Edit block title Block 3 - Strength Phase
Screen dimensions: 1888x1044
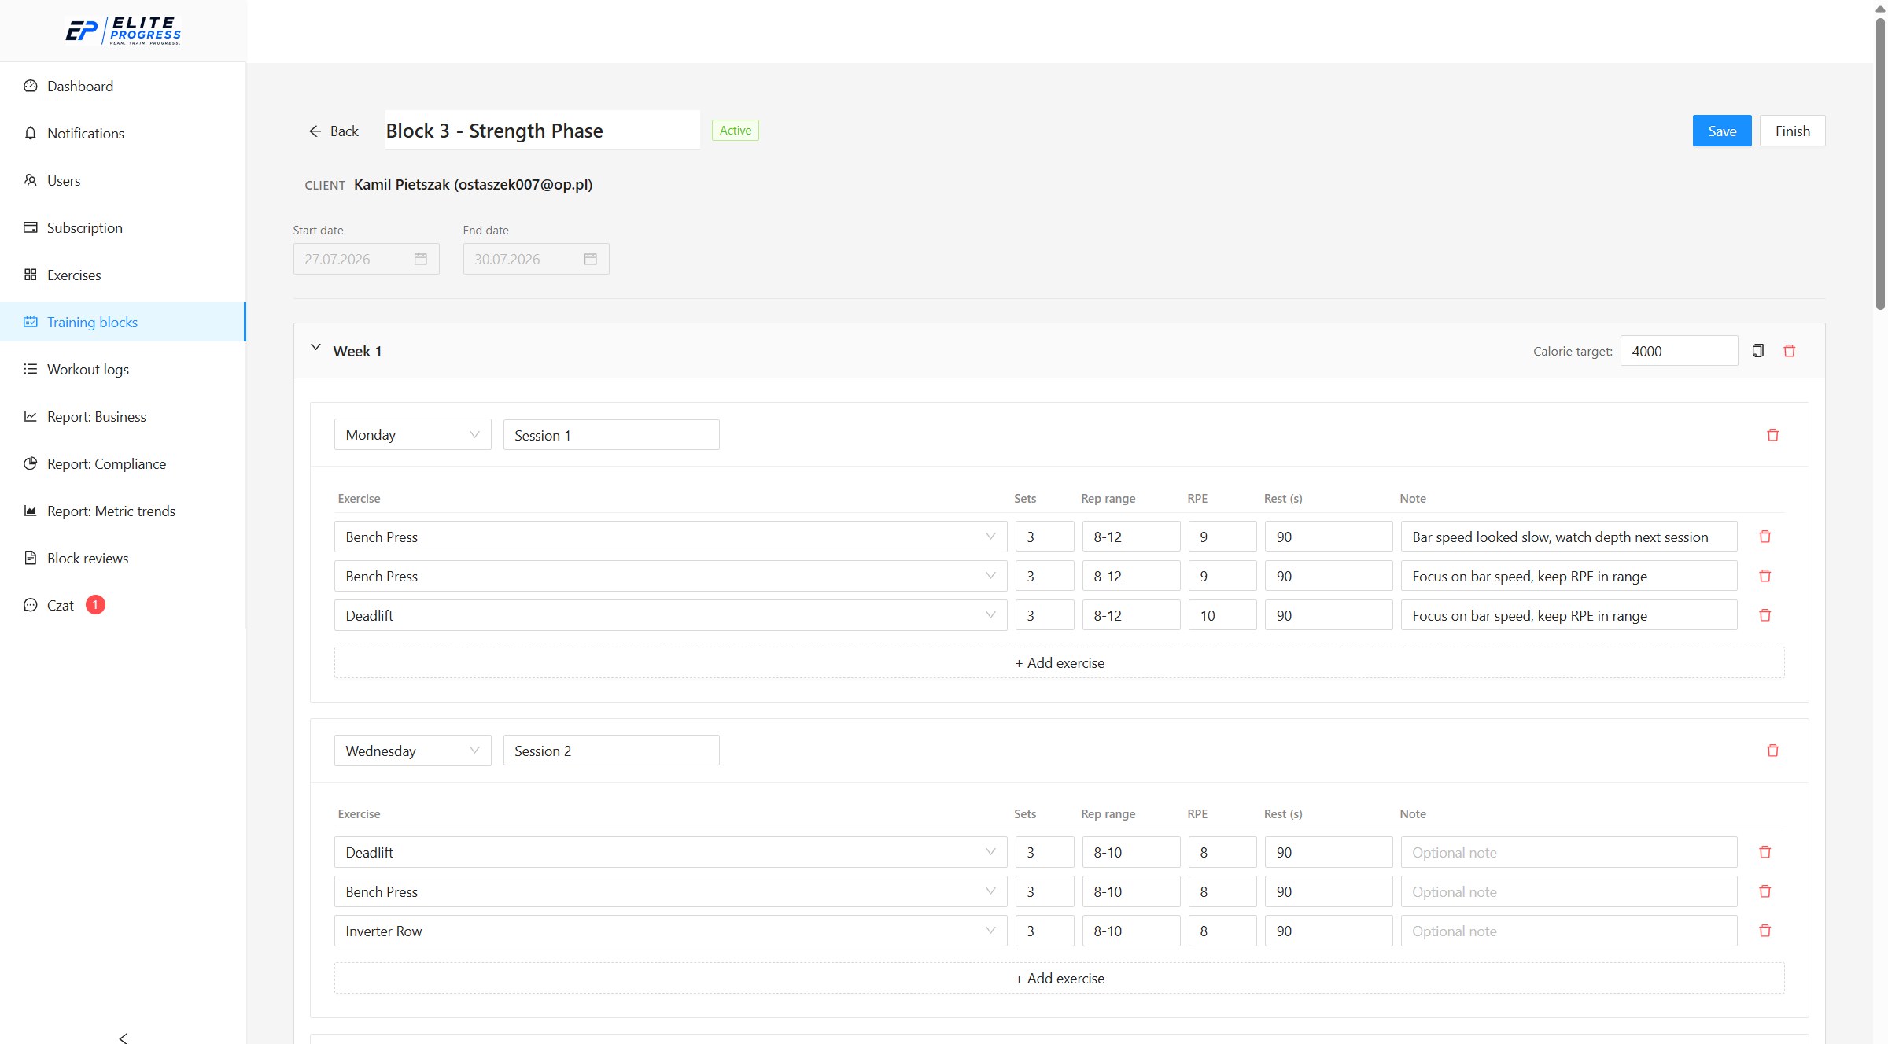coord(541,131)
